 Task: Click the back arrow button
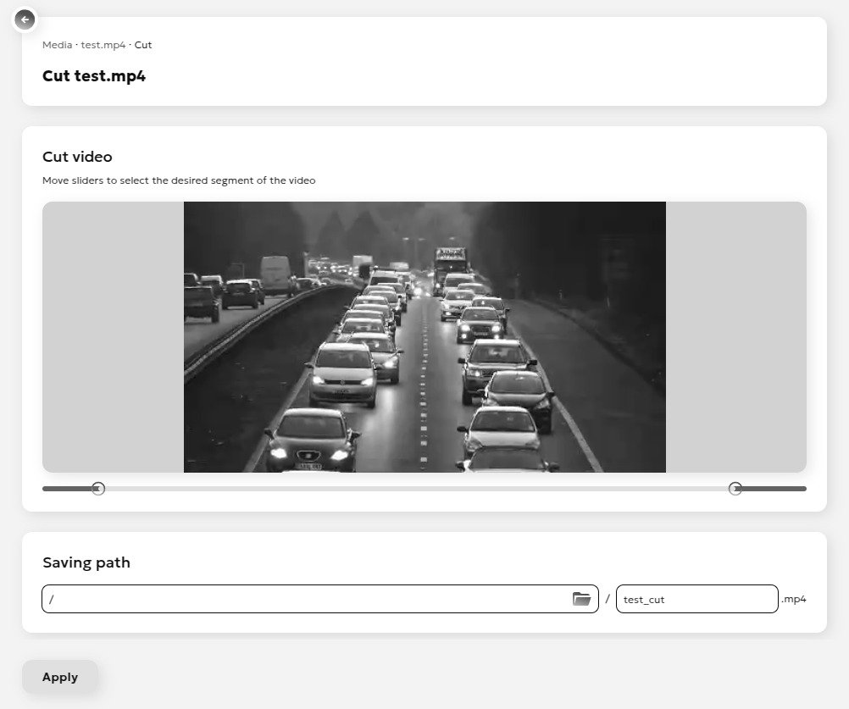click(x=25, y=19)
